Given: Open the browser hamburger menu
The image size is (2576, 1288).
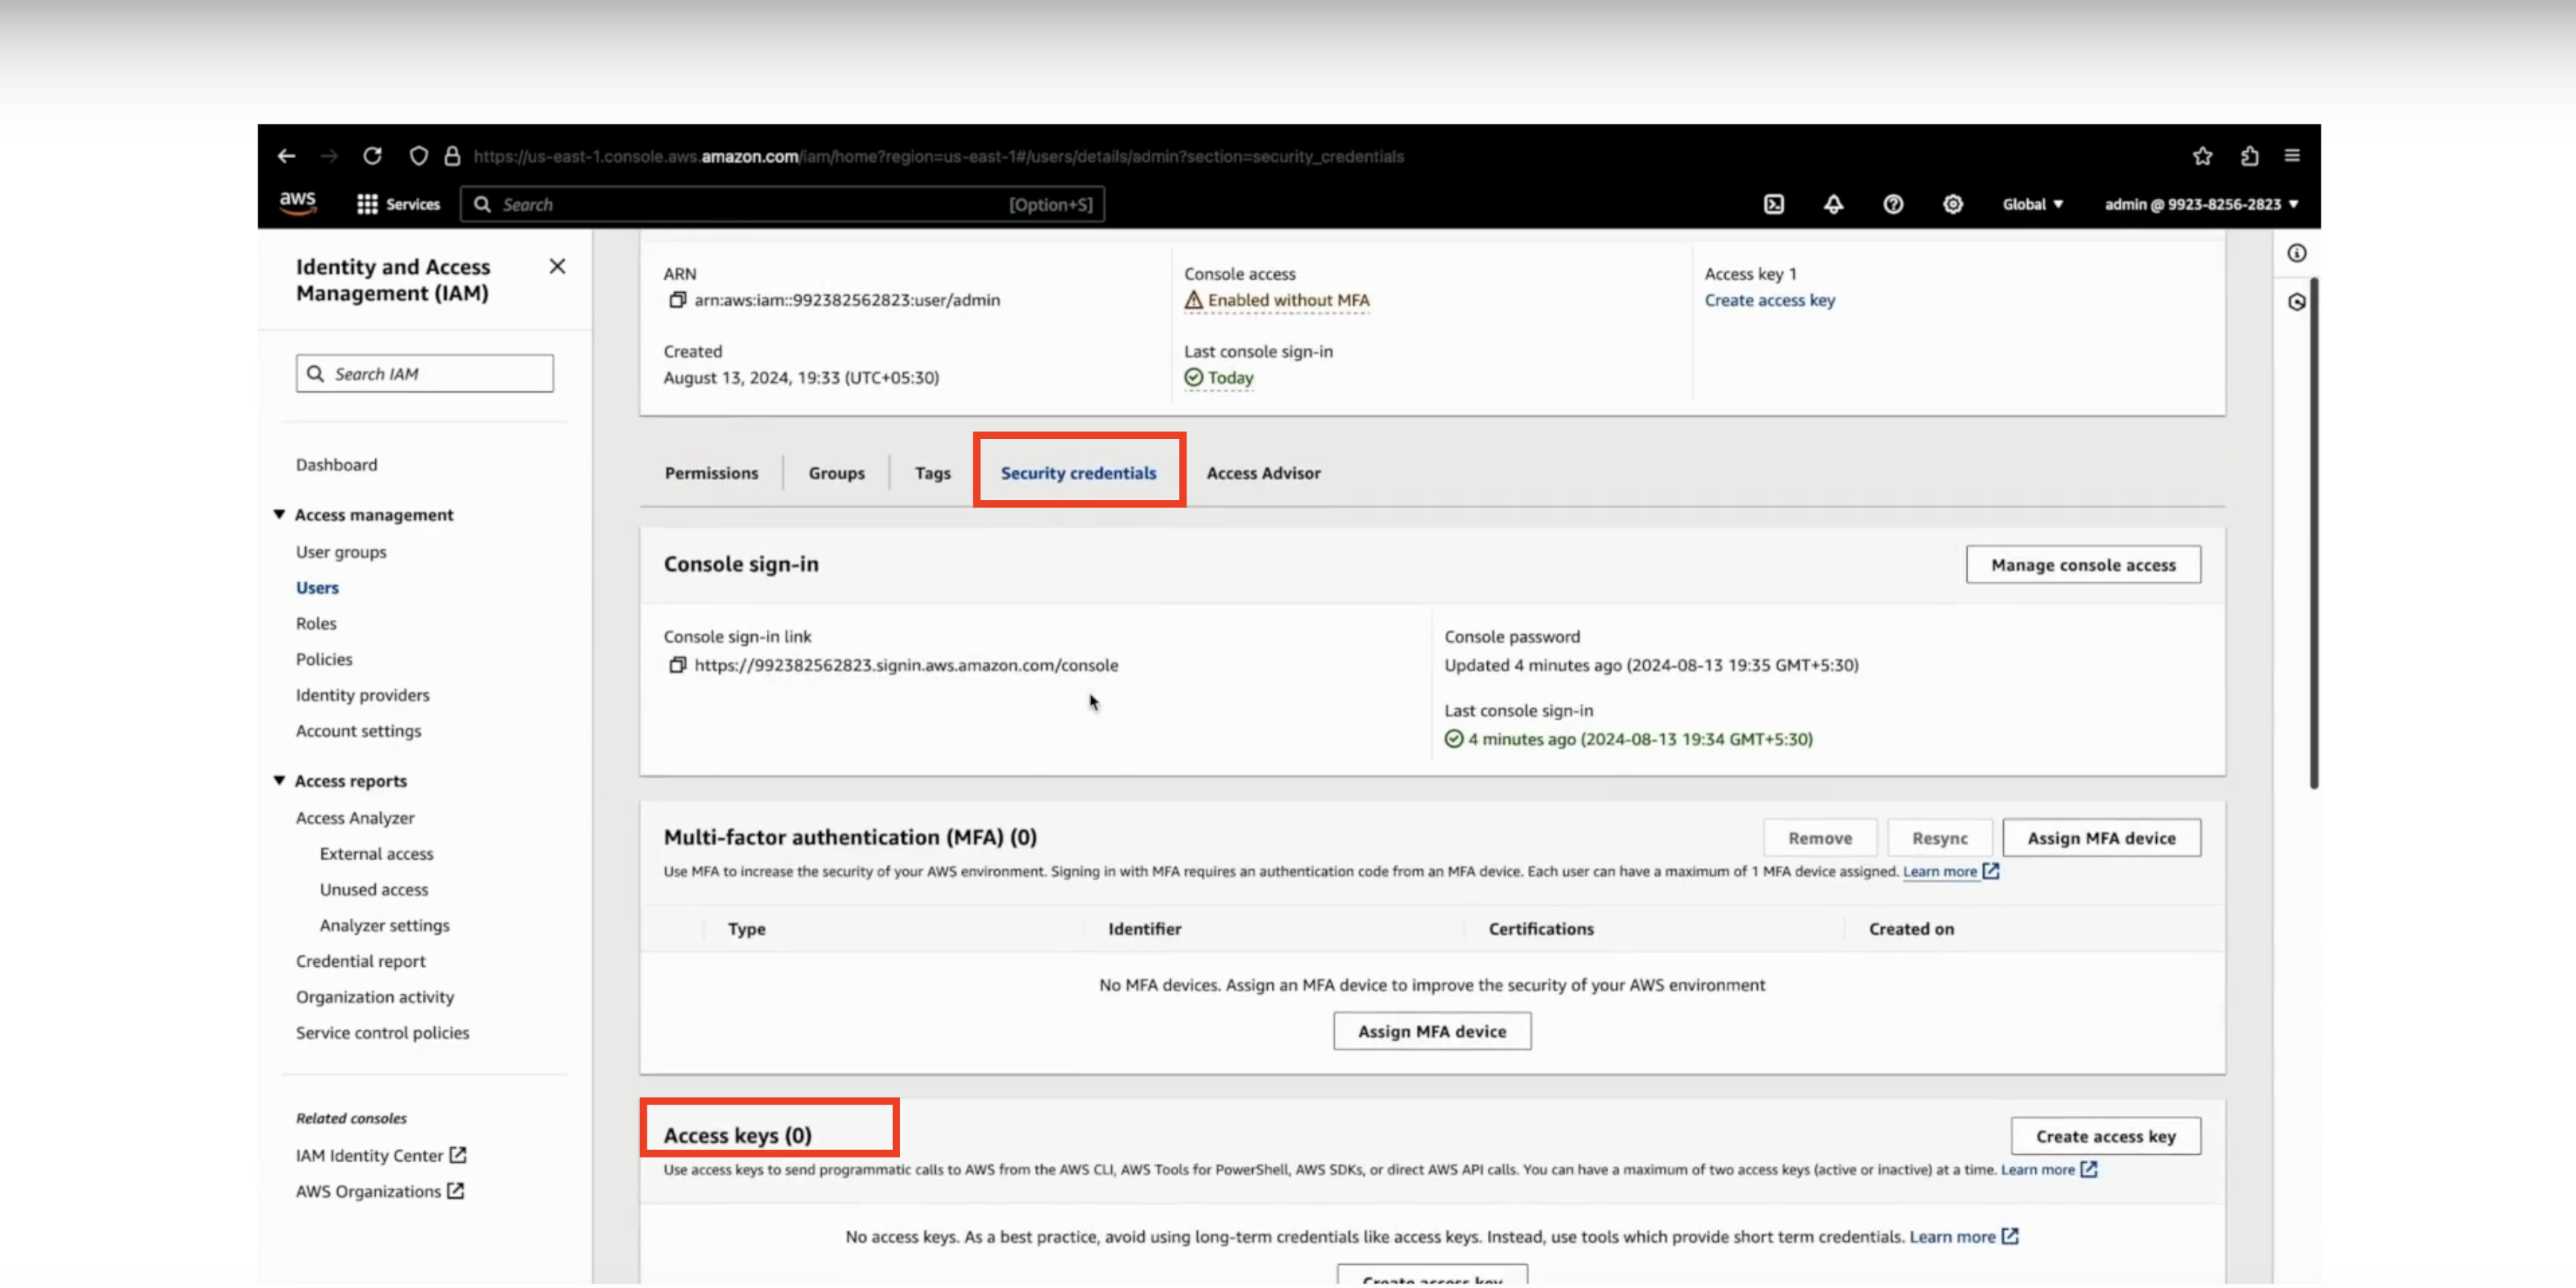Looking at the screenshot, I should pyautogui.click(x=2292, y=155).
